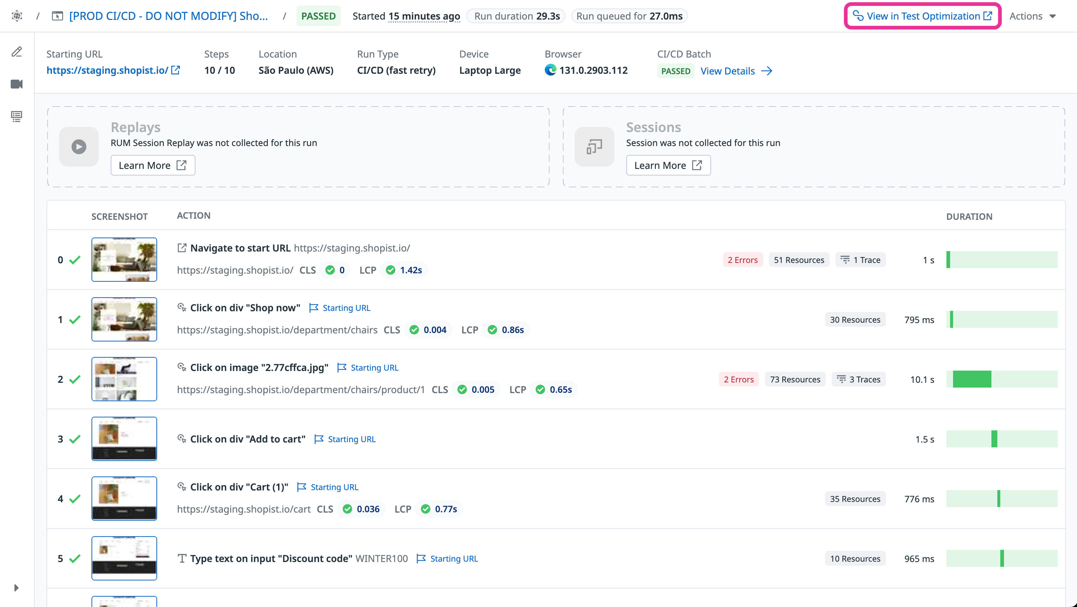Click the browser test icon before test name
Viewport: 1077px width, 607px height.
pos(57,16)
